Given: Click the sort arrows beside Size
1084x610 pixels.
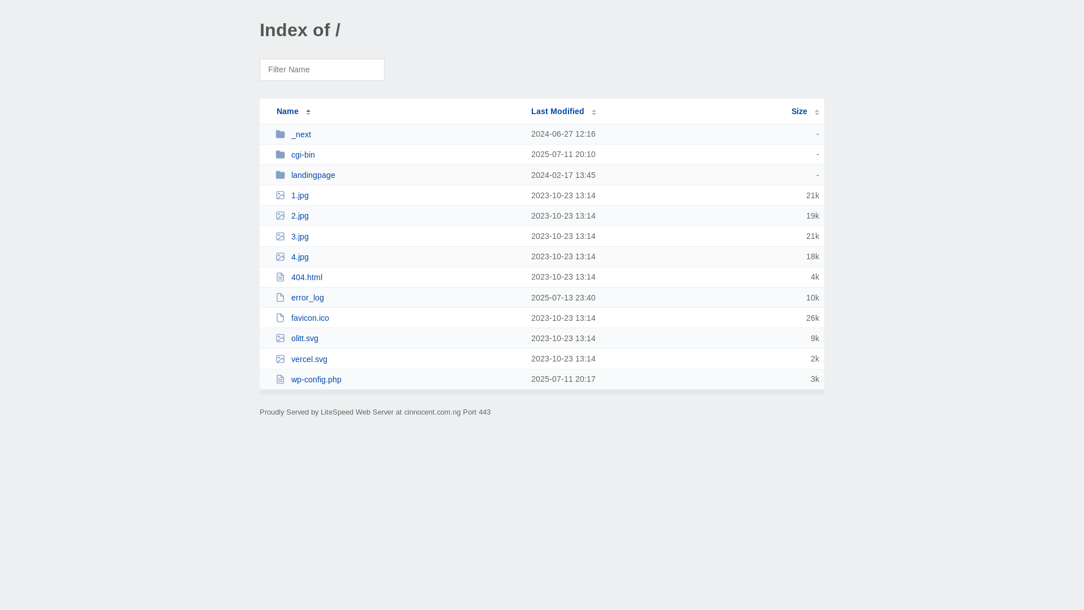Looking at the screenshot, I should click(816, 112).
